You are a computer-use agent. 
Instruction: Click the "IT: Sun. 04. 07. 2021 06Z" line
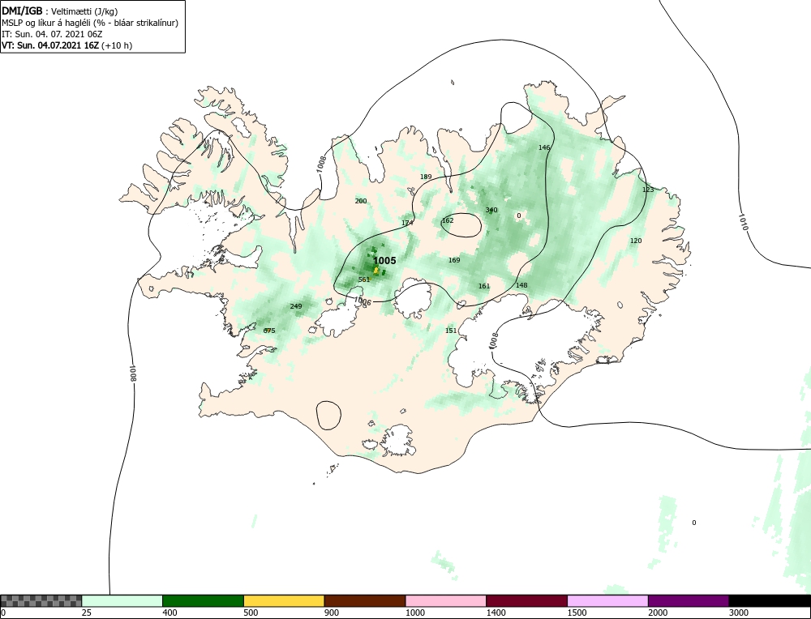[x=52, y=34]
